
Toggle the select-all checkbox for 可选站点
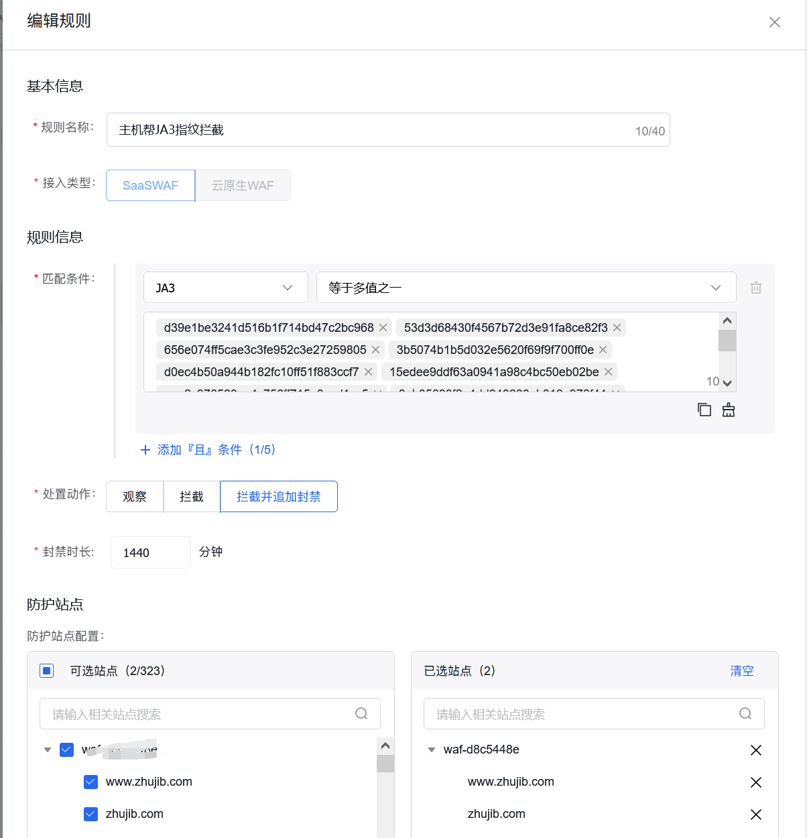[x=46, y=670]
